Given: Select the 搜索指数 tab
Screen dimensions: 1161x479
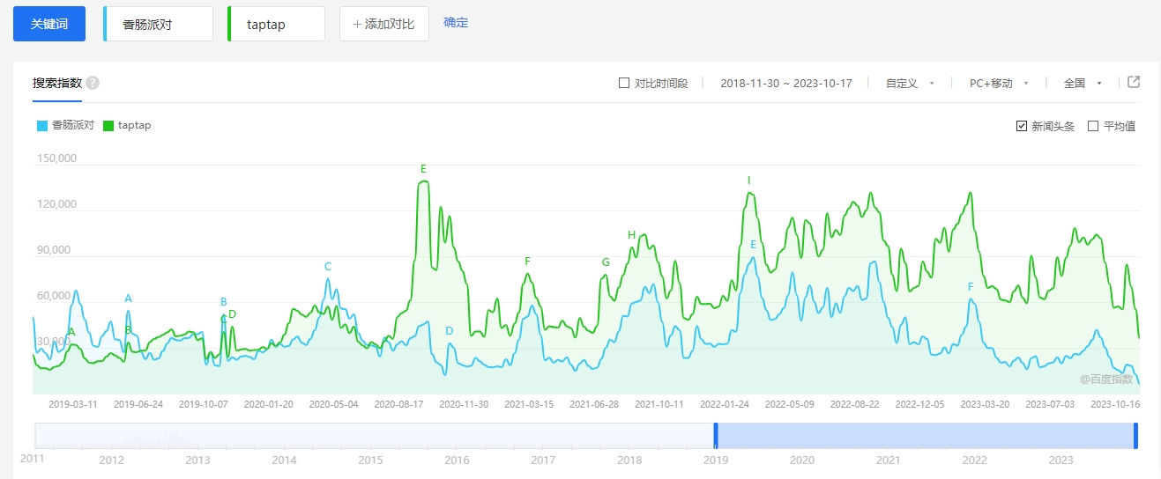Looking at the screenshot, I should 57,83.
